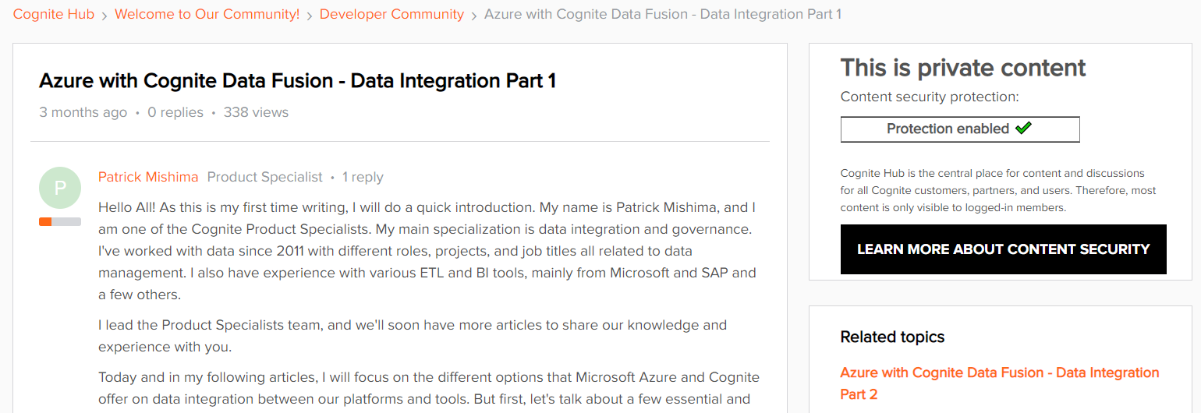Select the Protection enabled status box

tap(960, 129)
